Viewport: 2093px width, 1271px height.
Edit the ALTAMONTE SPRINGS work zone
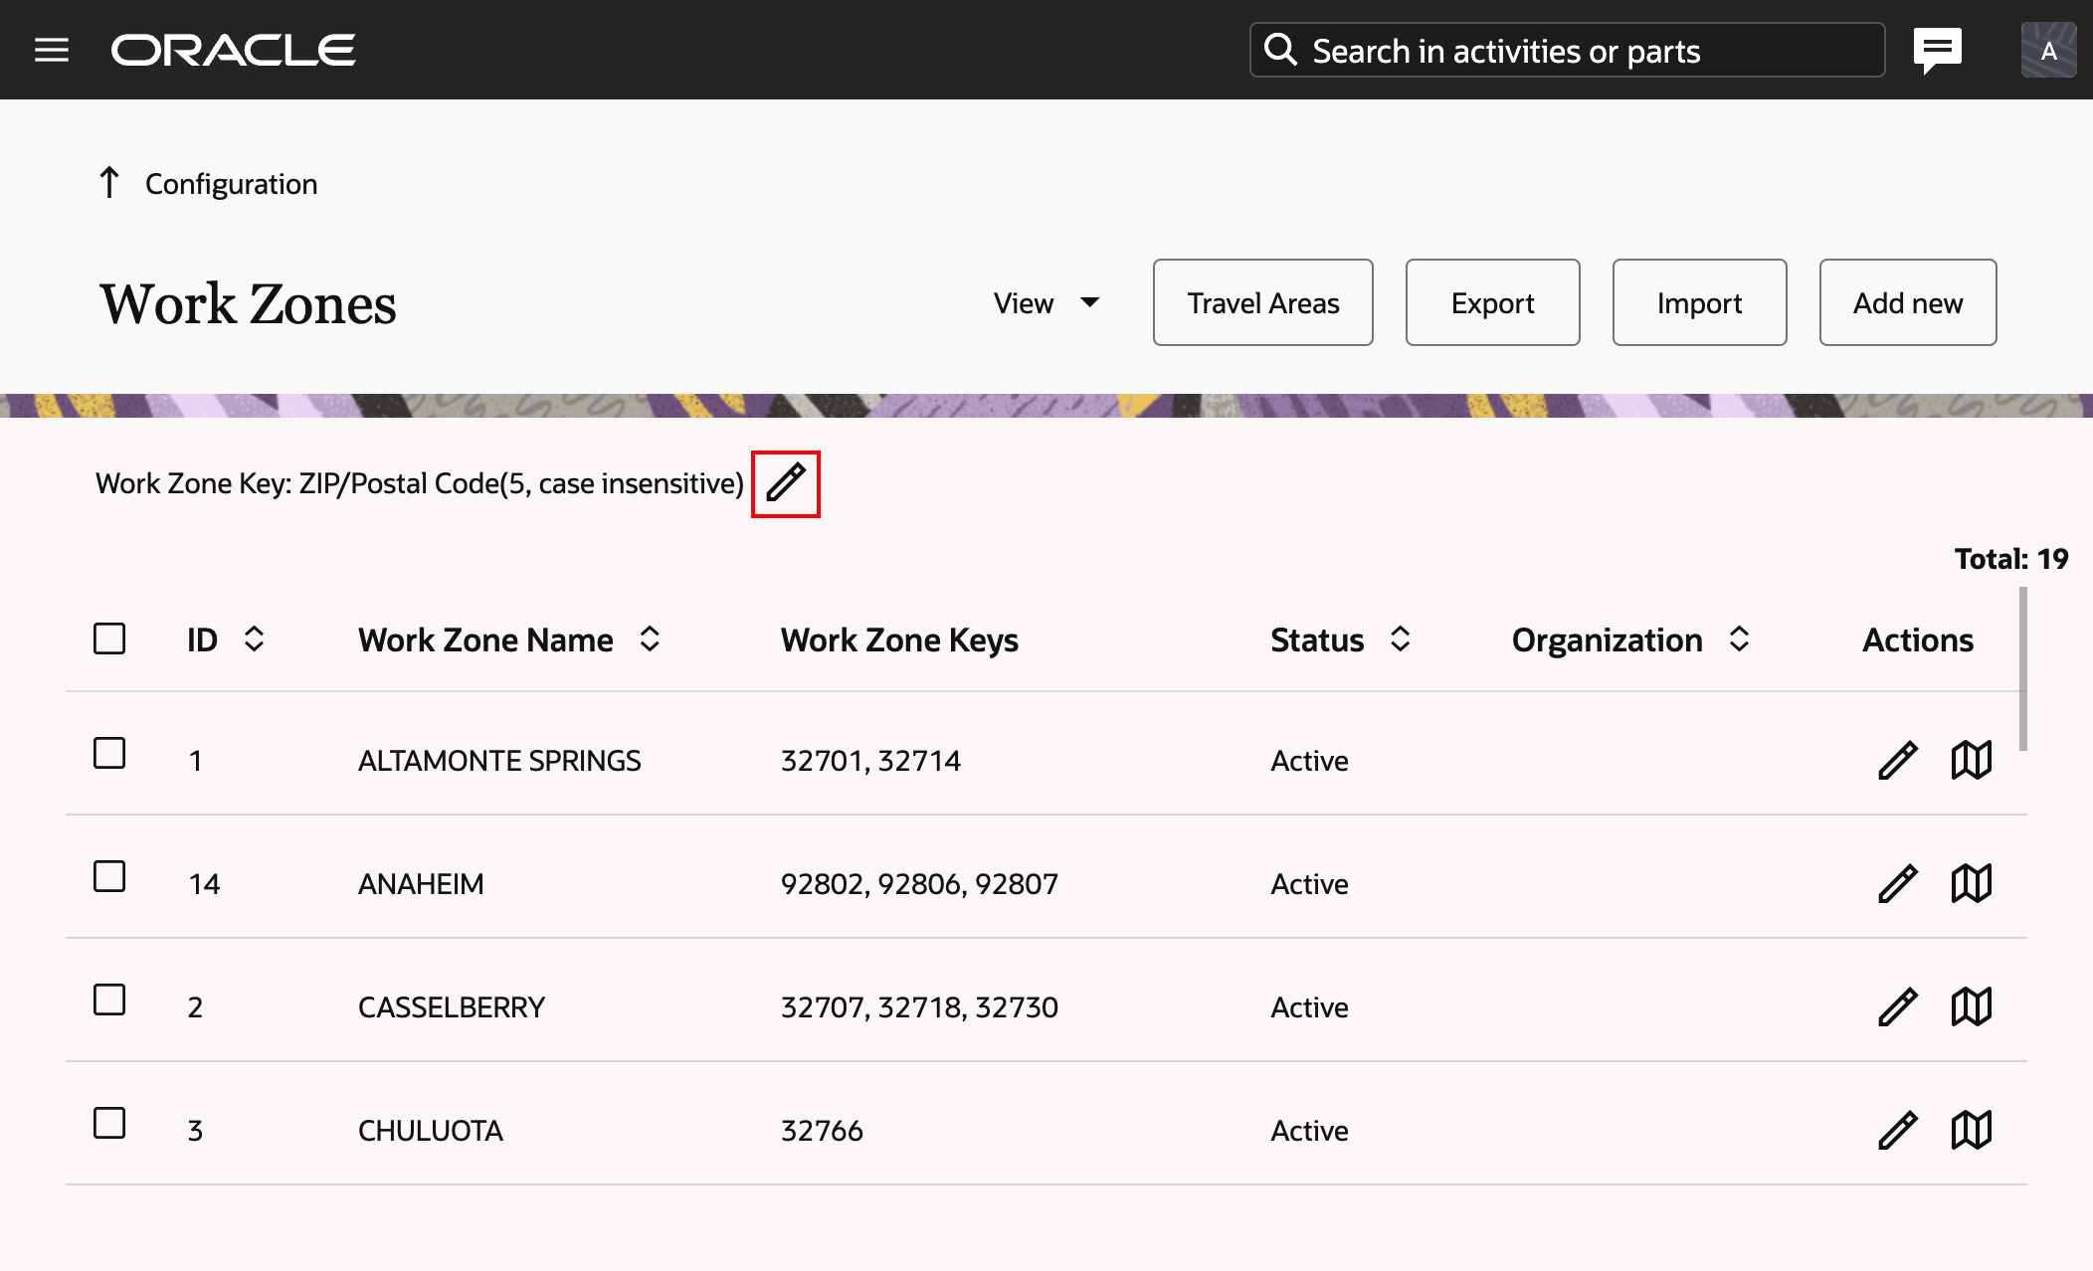(x=1897, y=761)
